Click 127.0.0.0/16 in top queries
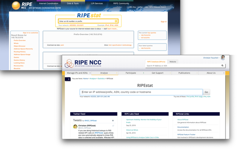The width and height of the screenshot is (237, 149). (x=145, y=38)
